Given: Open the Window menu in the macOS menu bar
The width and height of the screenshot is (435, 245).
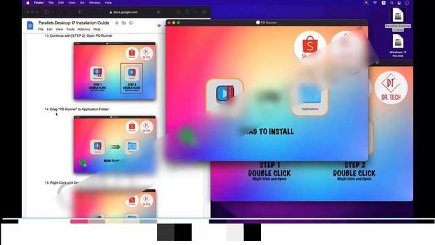Looking at the screenshot, I should pos(94,3).
